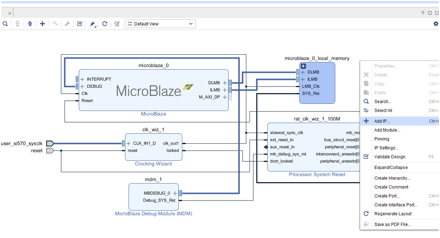Expand the CLK_IN1_D interface on Clocking Wizard

pyautogui.click(x=128, y=143)
